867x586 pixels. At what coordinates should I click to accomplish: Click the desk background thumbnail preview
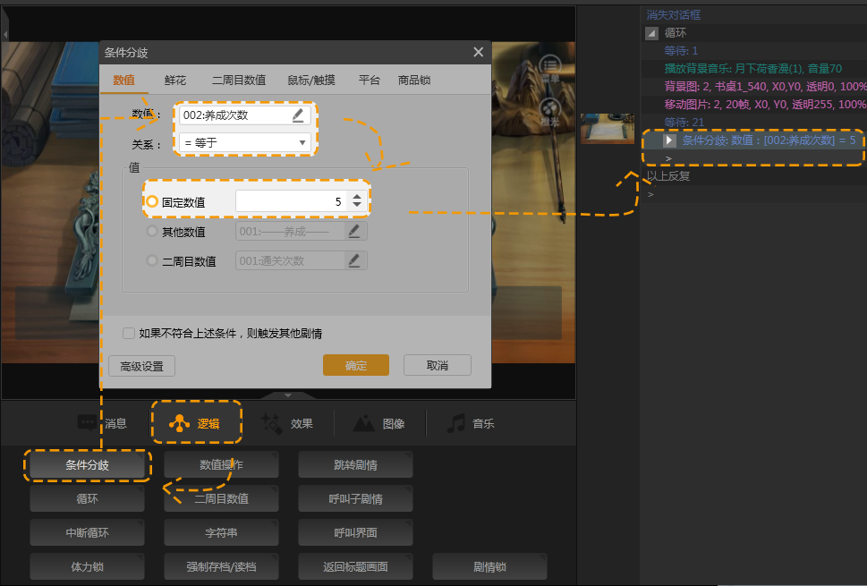tap(608, 128)
